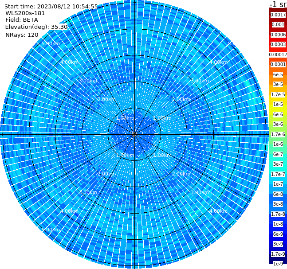Click the 6e-9 colorbar value
287x269 pixels.
(x=278, y=234)
